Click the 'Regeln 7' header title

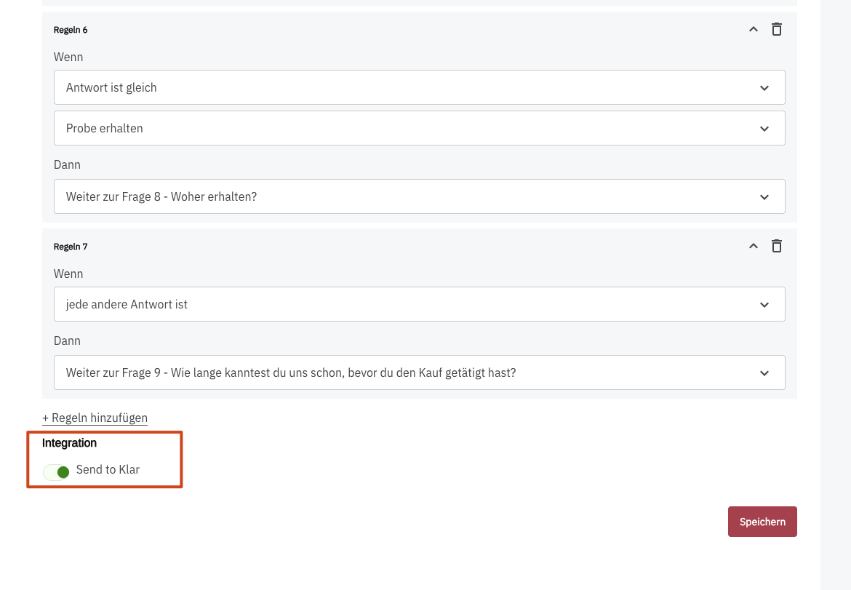click(71, 247)
